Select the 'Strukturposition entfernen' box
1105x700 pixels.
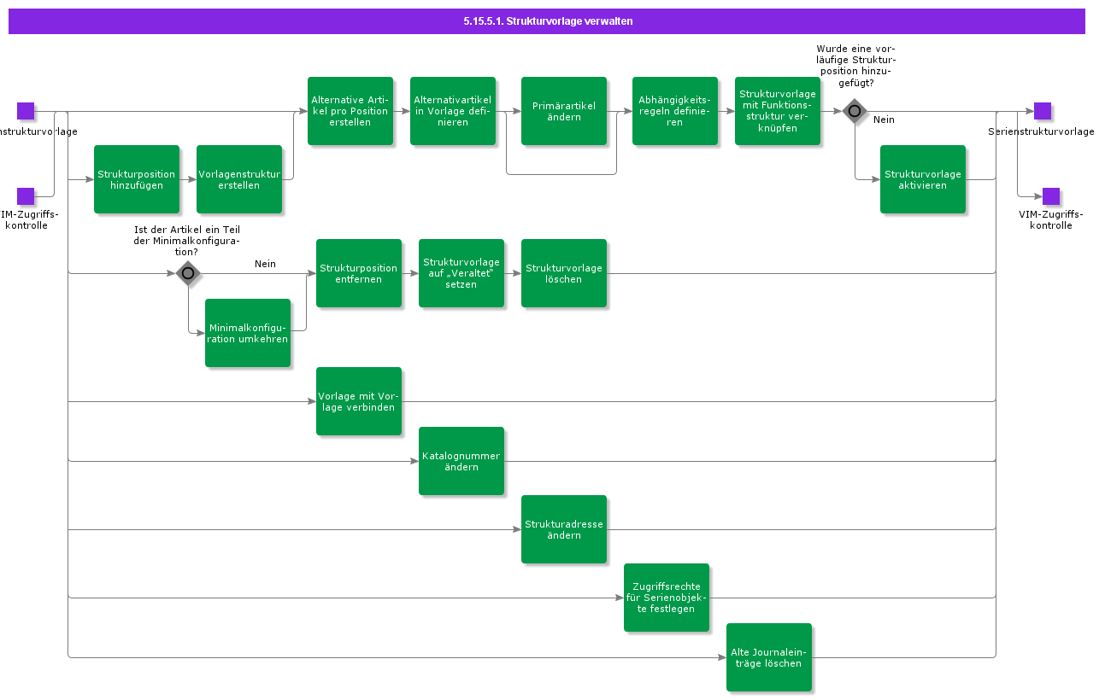point(359,273)
